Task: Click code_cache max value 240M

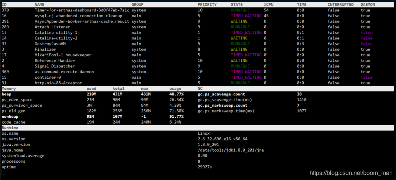Action: [x=146, y=122]
